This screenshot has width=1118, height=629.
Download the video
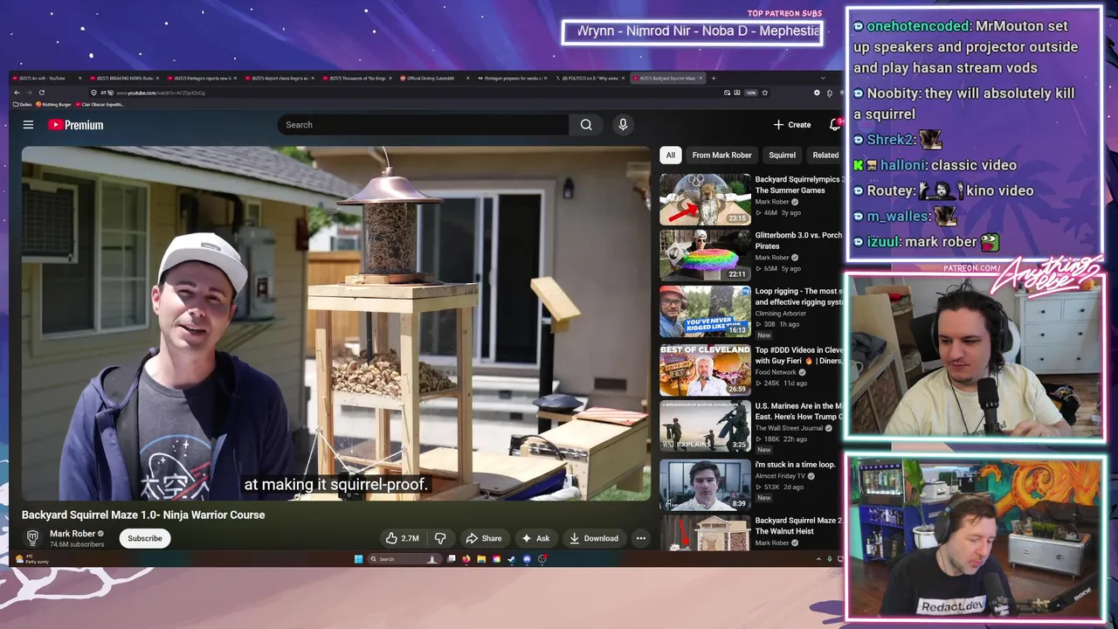pos(594,538)
